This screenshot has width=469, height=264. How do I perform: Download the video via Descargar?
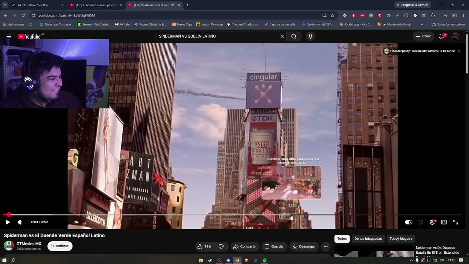pyautogui.click(x=304, y=246)
